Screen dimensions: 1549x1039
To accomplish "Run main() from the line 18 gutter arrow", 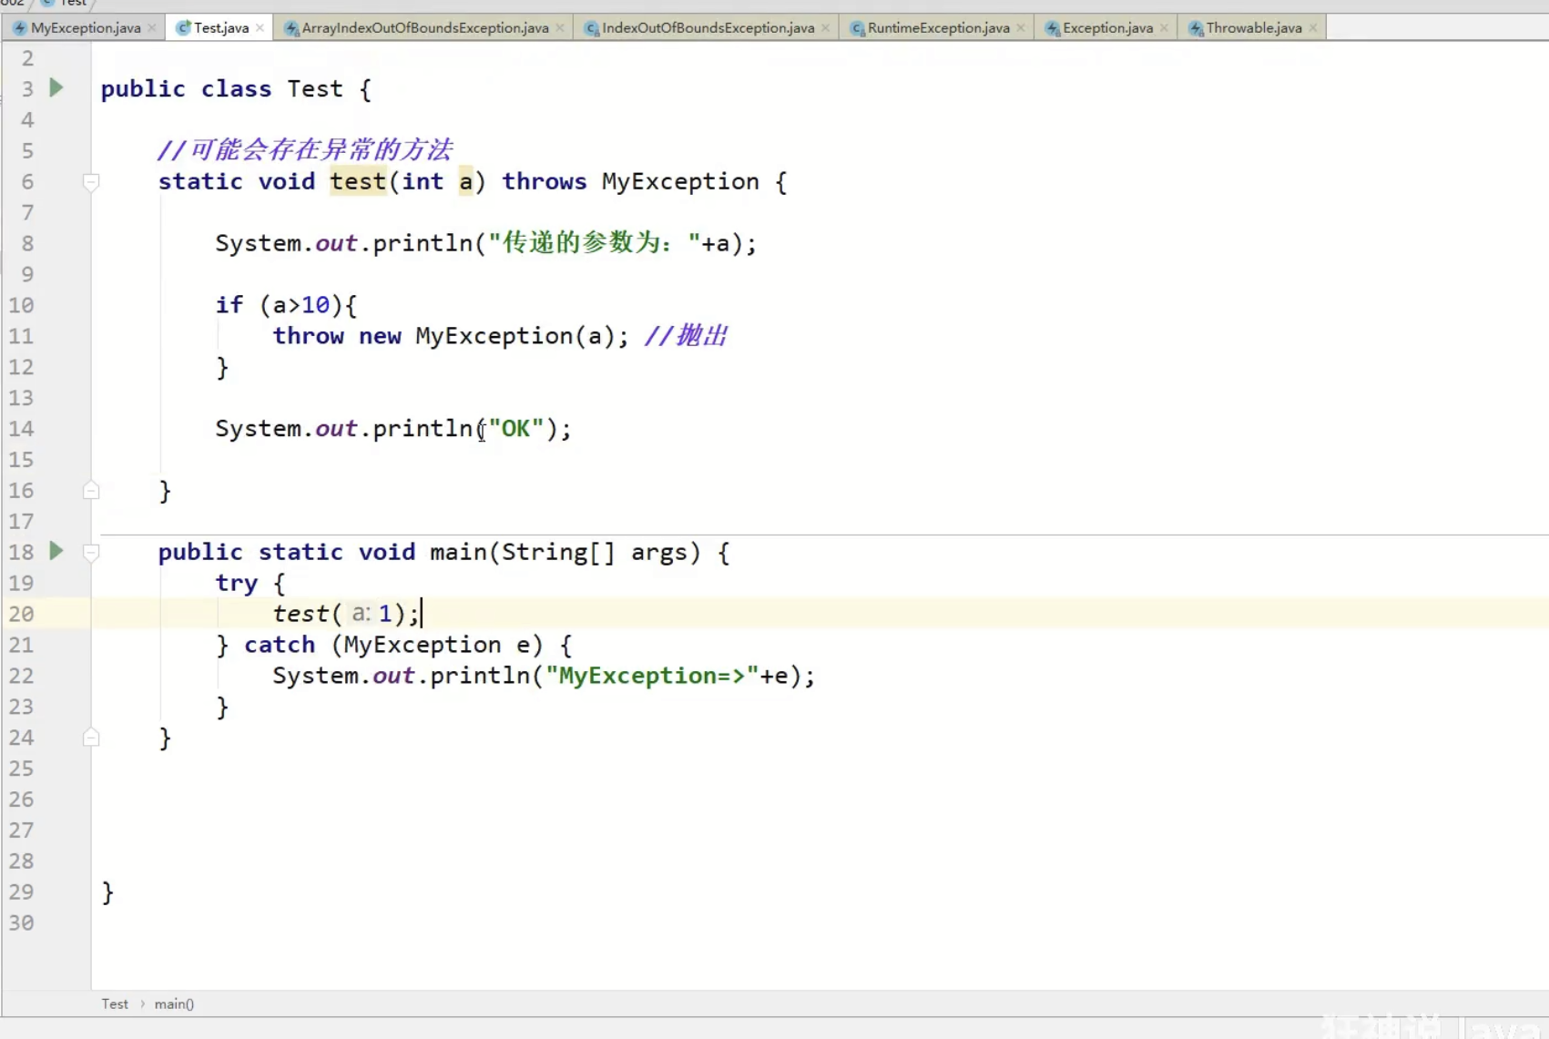I will pos(56,551).
